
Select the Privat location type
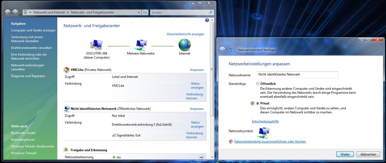pyautogui.click(x=258, y=103)
